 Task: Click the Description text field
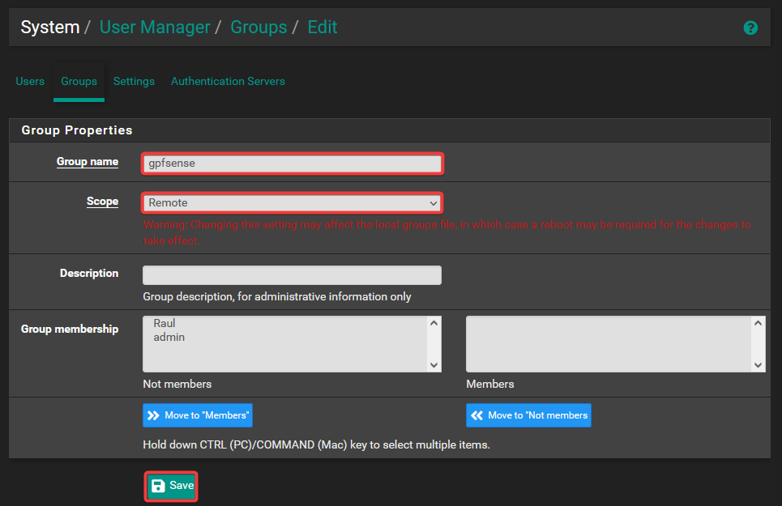(292, 274)
